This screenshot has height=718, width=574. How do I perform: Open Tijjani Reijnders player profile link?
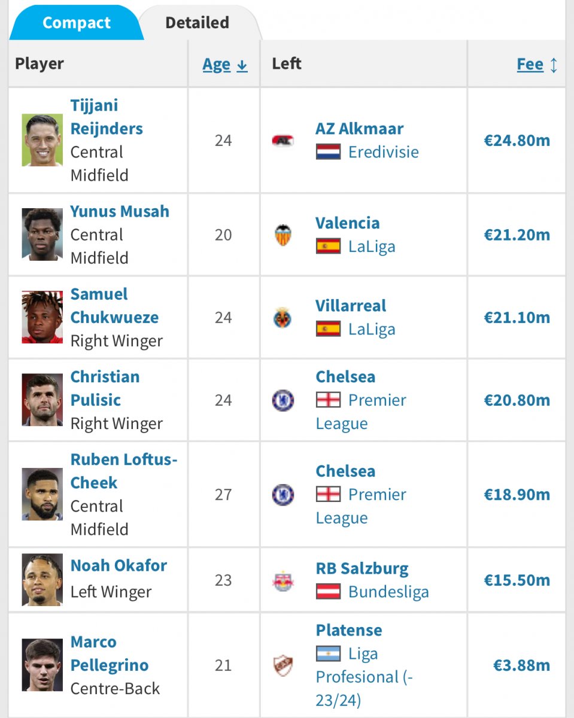click(107, 117)
